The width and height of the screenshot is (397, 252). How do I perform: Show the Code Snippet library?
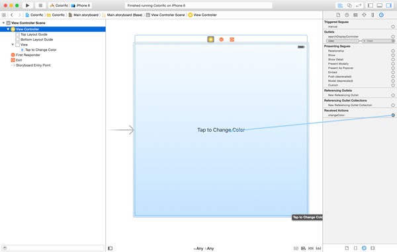(x=355, y=248)
